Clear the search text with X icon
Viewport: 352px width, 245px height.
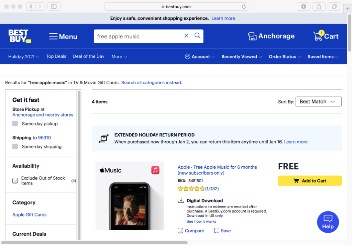point(186,36)
